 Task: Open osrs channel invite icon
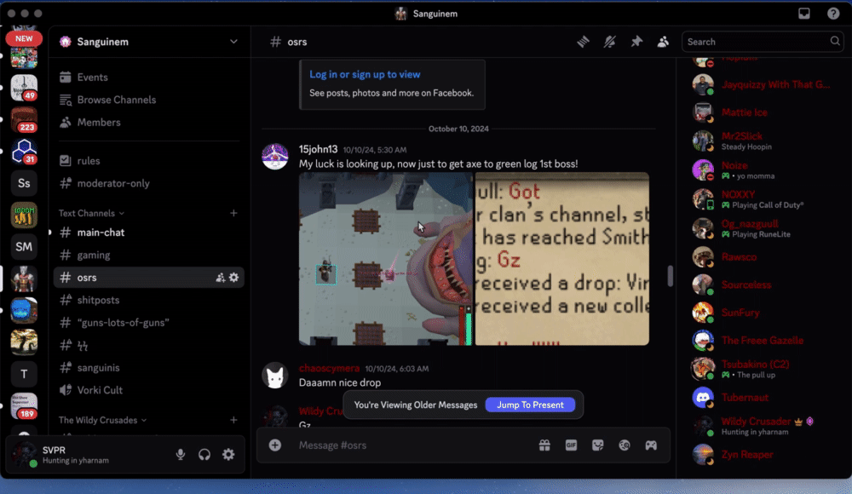(220, 278)
